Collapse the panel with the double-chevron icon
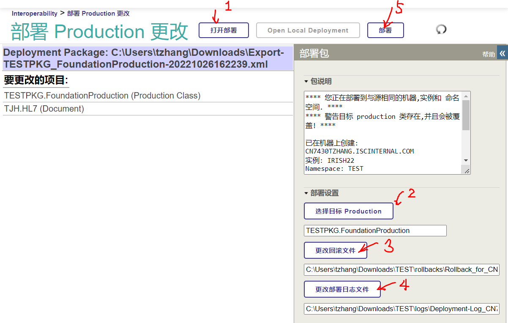The width and height of the screenshot is (508, 323). (502, 53)
